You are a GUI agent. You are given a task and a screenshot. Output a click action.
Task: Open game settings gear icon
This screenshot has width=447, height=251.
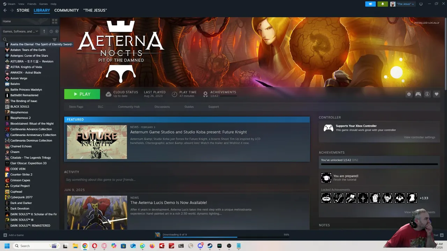coord(409,94)
